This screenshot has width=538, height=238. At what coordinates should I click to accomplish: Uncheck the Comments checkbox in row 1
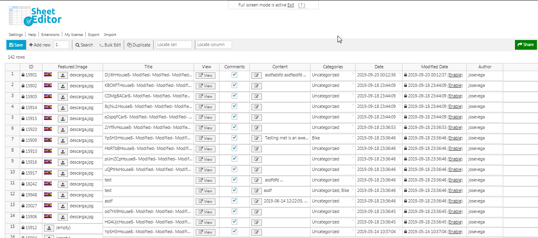[234, 75]
